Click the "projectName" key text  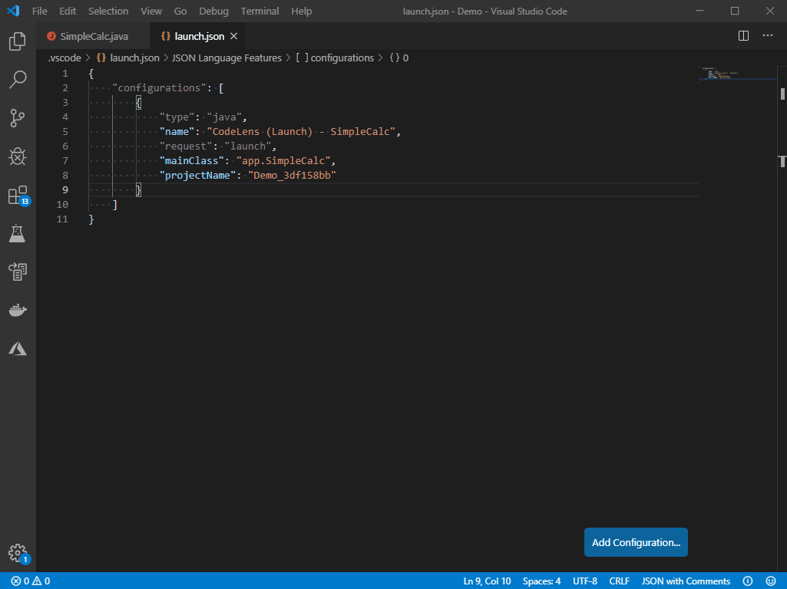click(x=197, y=175)
